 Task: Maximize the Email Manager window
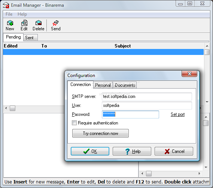(190, 4)
